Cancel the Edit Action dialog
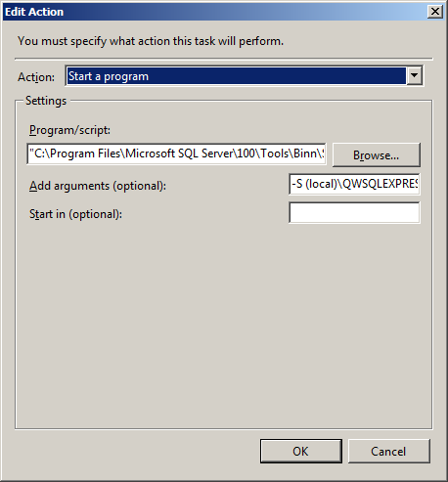The image size is (448, 482). [388, 452]
